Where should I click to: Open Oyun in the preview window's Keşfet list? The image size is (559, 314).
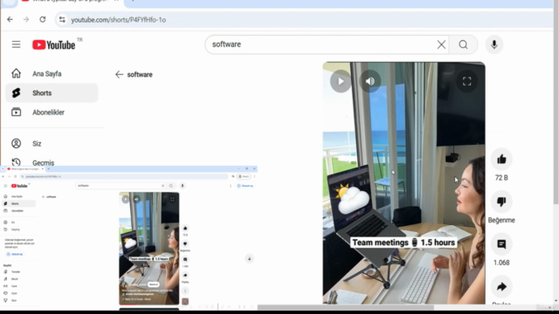coord(18,293)
